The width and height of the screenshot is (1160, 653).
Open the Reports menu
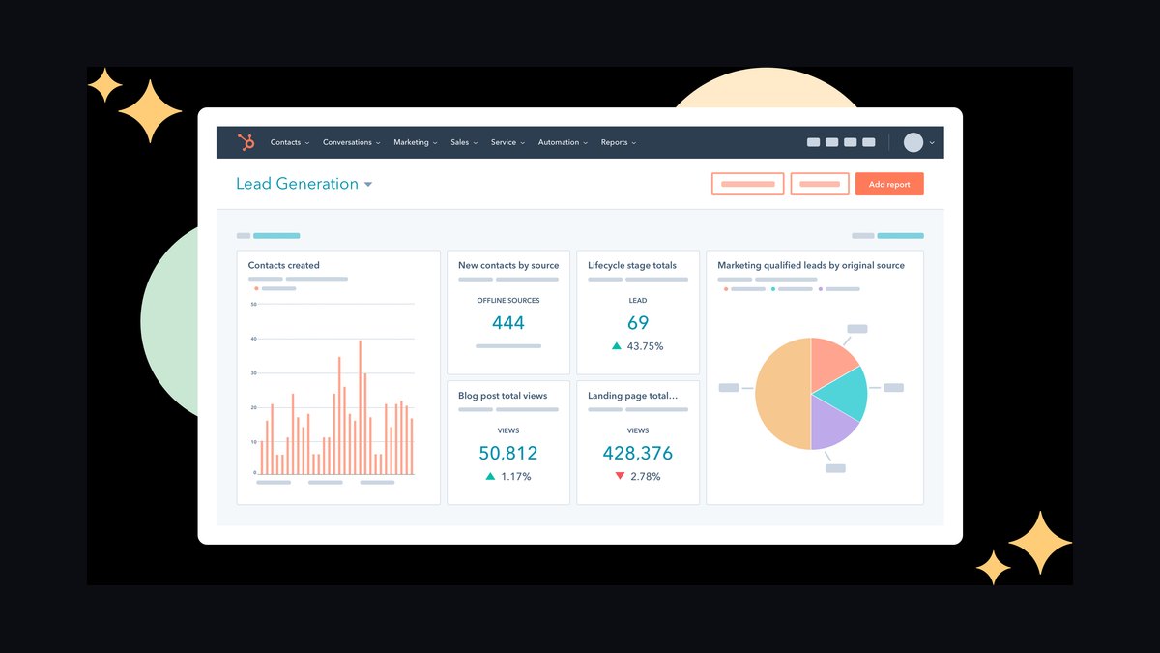tap(619, 142)
